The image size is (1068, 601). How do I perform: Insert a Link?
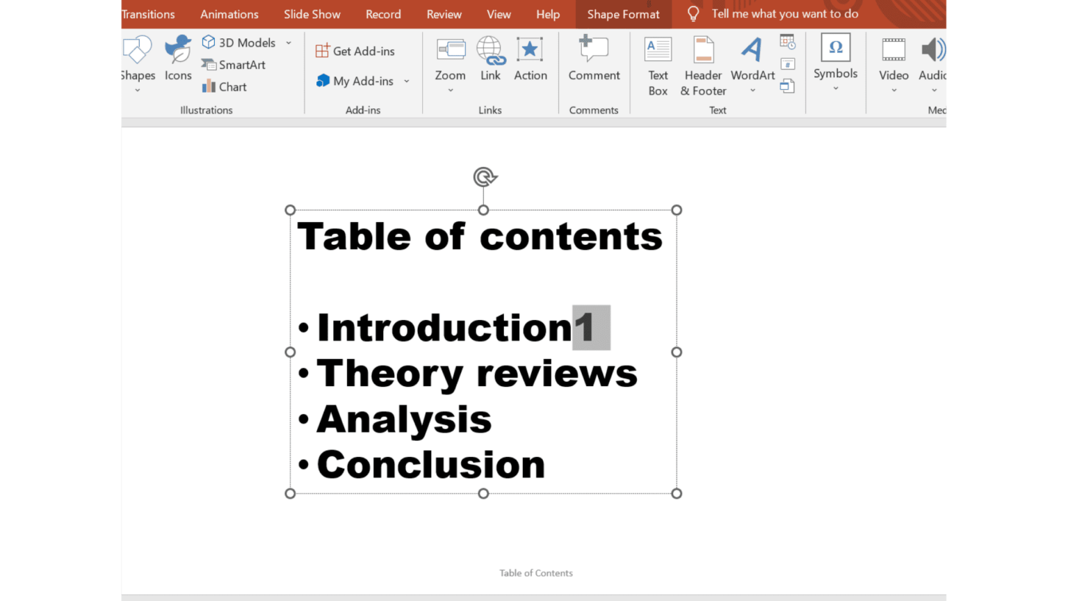tap(490, 59)
